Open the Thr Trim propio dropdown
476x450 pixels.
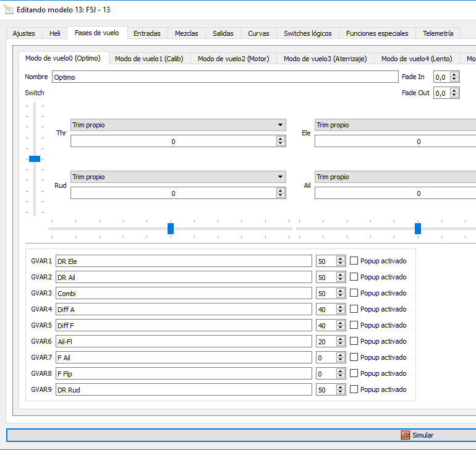coord(178,125)
